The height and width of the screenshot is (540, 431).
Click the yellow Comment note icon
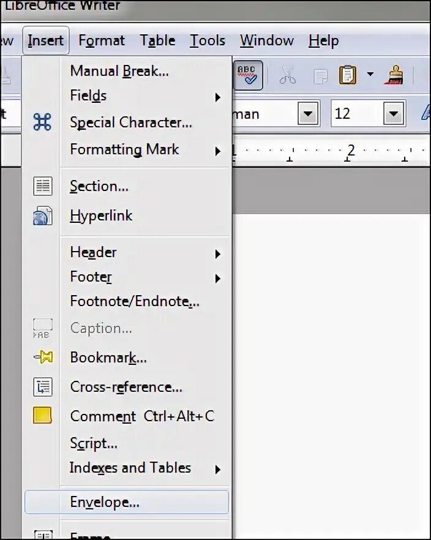pos(42,416)
